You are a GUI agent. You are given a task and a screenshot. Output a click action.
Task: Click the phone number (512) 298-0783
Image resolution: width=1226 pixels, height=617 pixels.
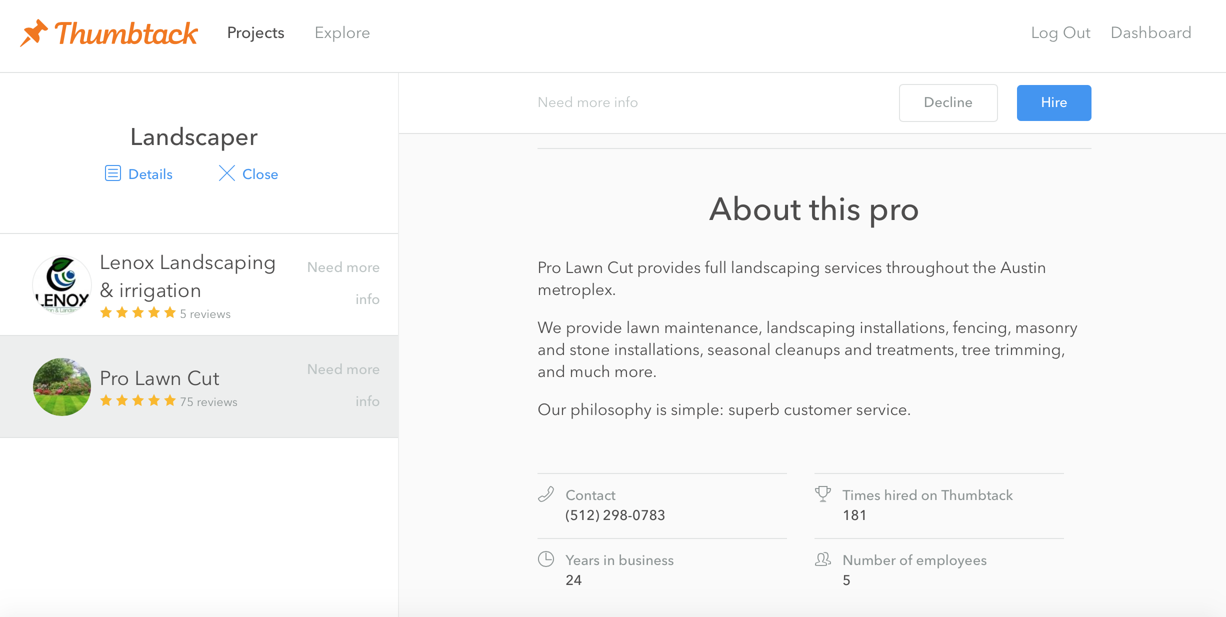[x=615, y=515]
